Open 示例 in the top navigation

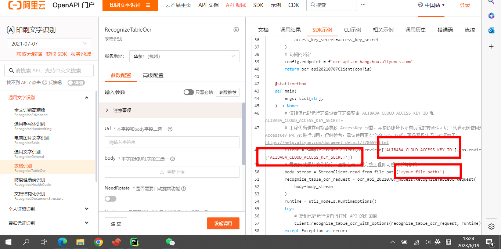pos(276,5)
